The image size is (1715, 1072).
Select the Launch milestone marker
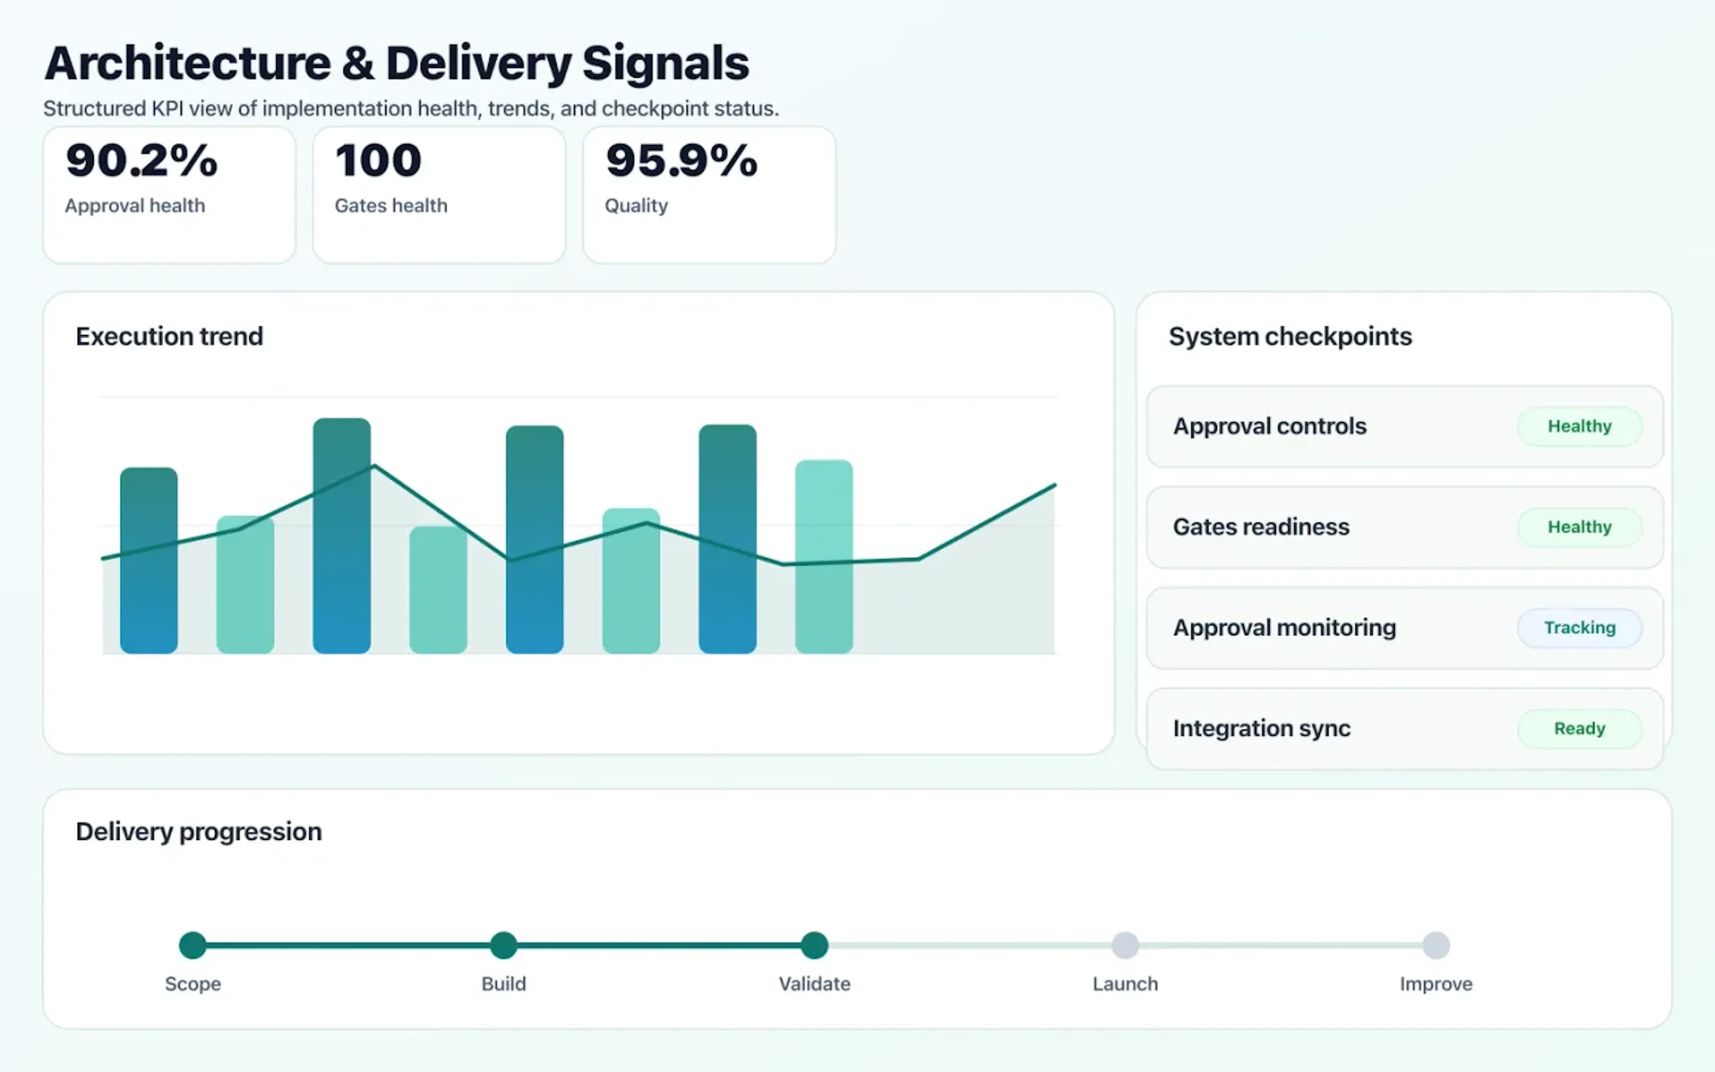[1125, 944]
